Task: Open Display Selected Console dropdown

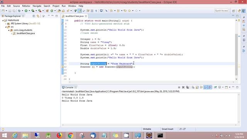Action: click(x=223, y=87)
